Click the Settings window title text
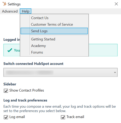Screen dimensions: 121x123 14,4
